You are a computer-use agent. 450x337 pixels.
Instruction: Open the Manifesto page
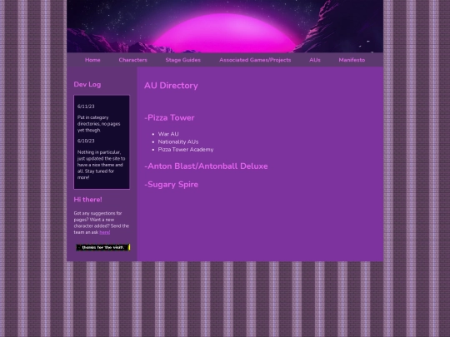click(352, 60)
